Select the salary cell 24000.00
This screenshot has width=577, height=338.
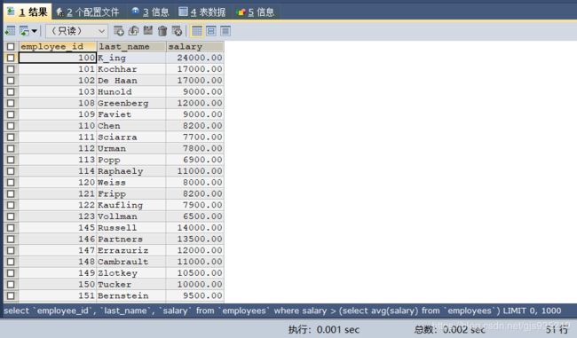pos(195,58)
